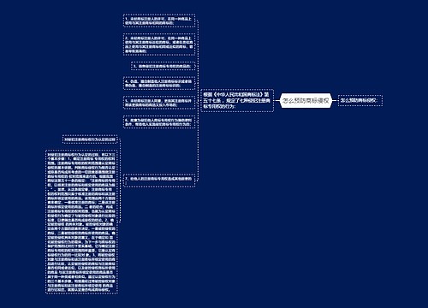Click node 2, the four-line text box

159,44
